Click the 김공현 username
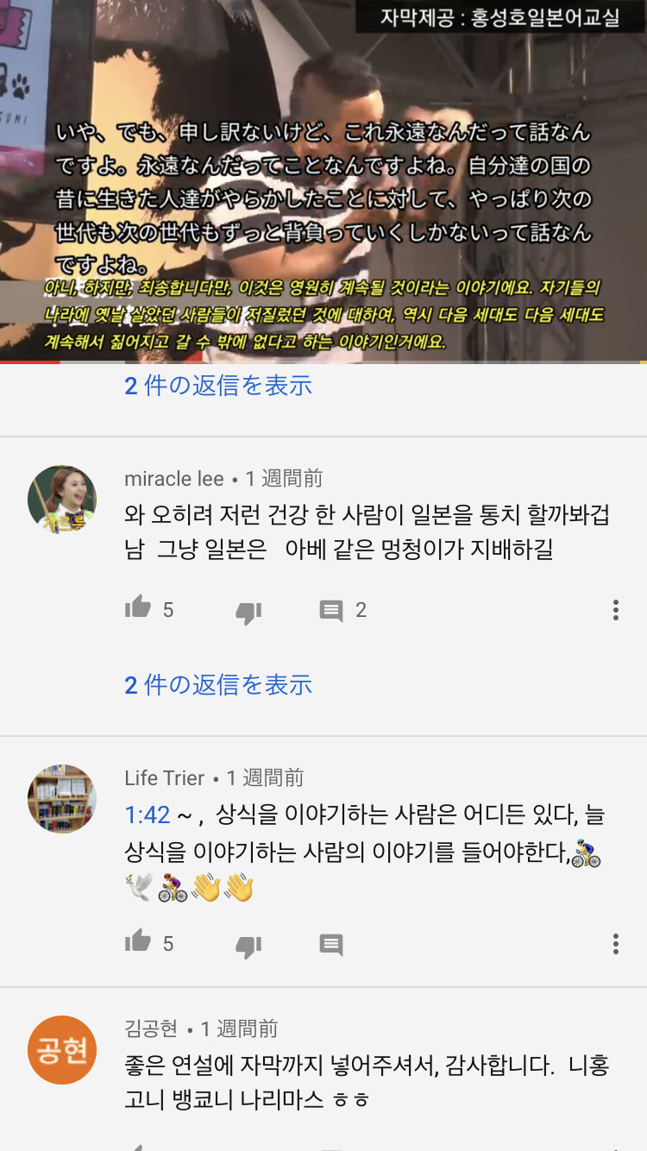The width and height of the screenshot is (647, 1151). [x=151, y=1029]
